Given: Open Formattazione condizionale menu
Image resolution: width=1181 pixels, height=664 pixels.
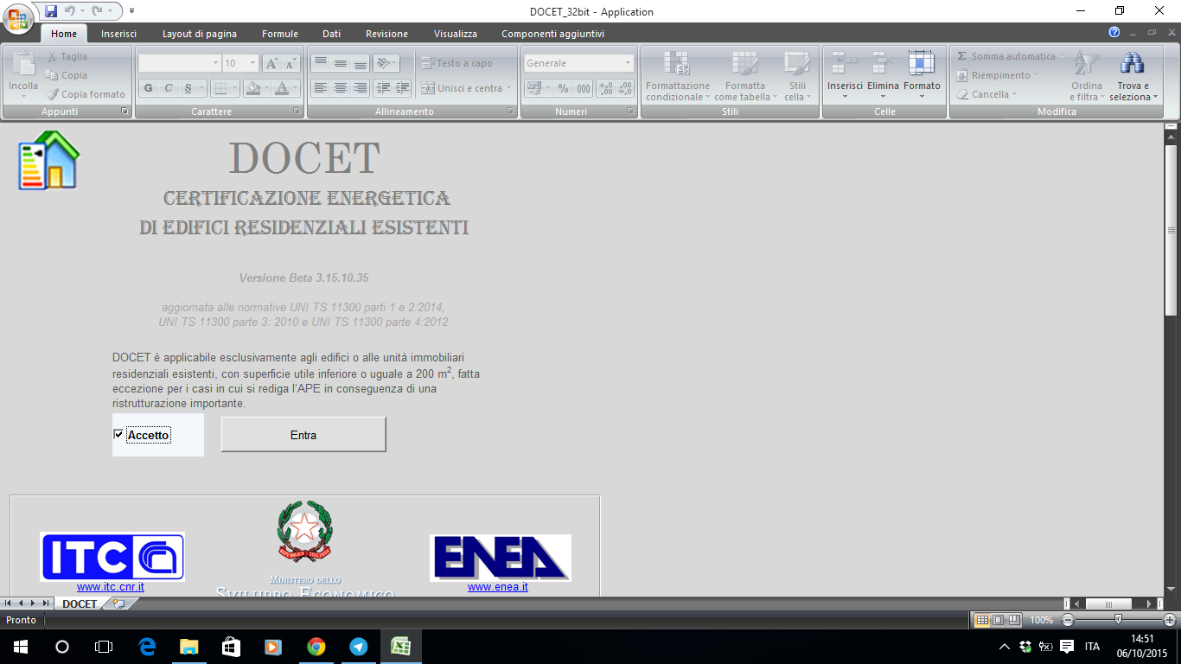Looking at the screenshot, I should (678, 76).
